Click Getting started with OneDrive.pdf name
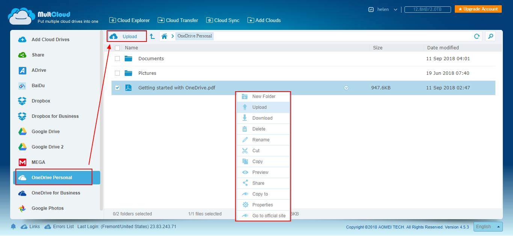The image size is (513, 236). point(177,88)
